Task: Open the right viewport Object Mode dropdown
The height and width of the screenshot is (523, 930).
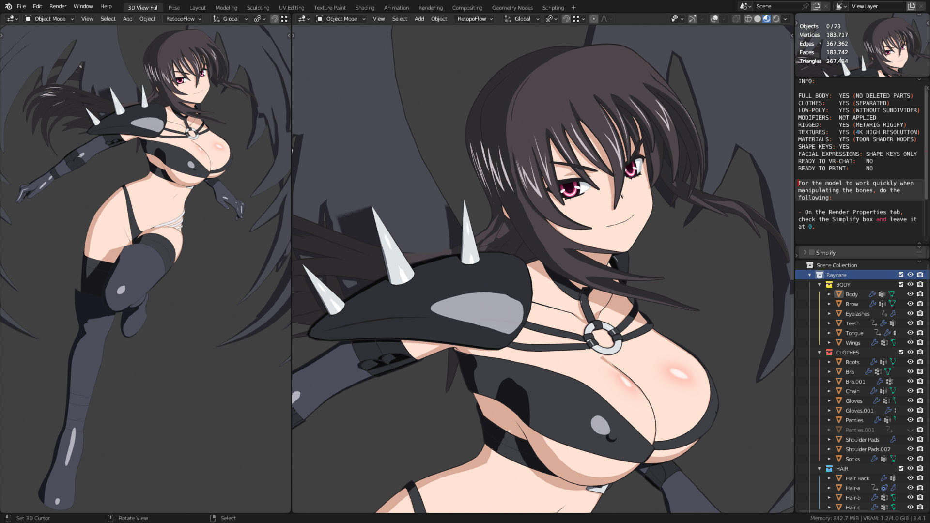Action: tap(341, 19)
